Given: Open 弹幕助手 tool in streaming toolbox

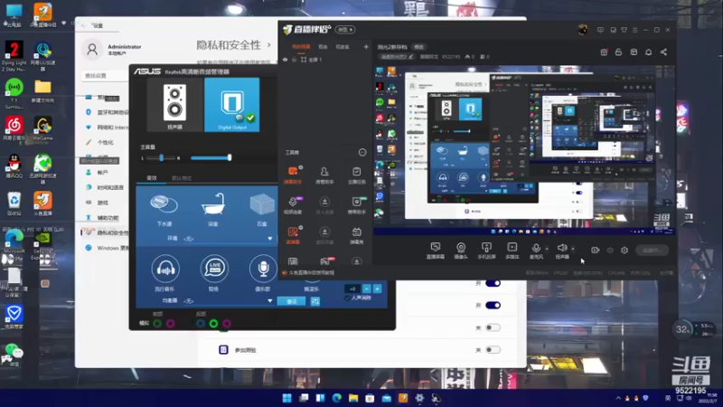Looking at the screenshot, I should click(x=293, y=175).
